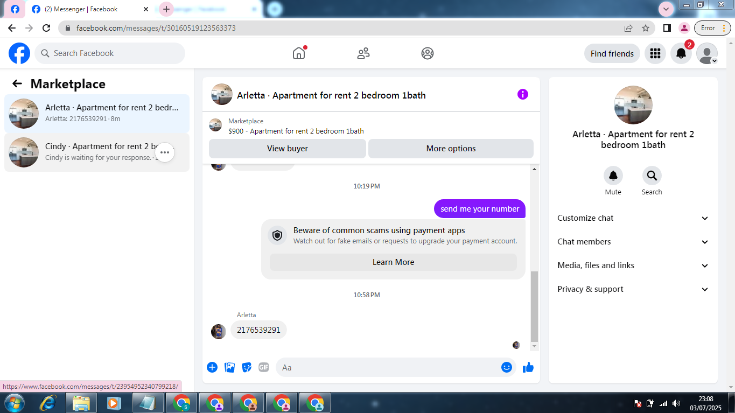Open the Cindy conversation in list
The width and height of the screenshot is (735, 413).
point(97,152)
